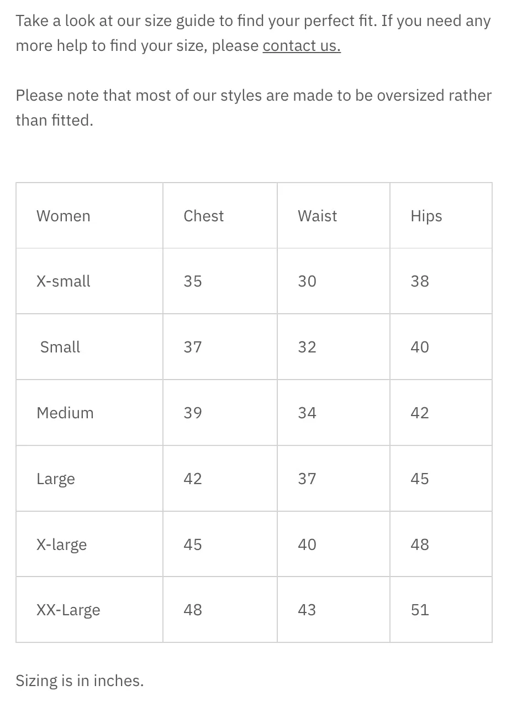Select the XX-Large row label
The width and height of the screenshot is (517, 706).
68,610
